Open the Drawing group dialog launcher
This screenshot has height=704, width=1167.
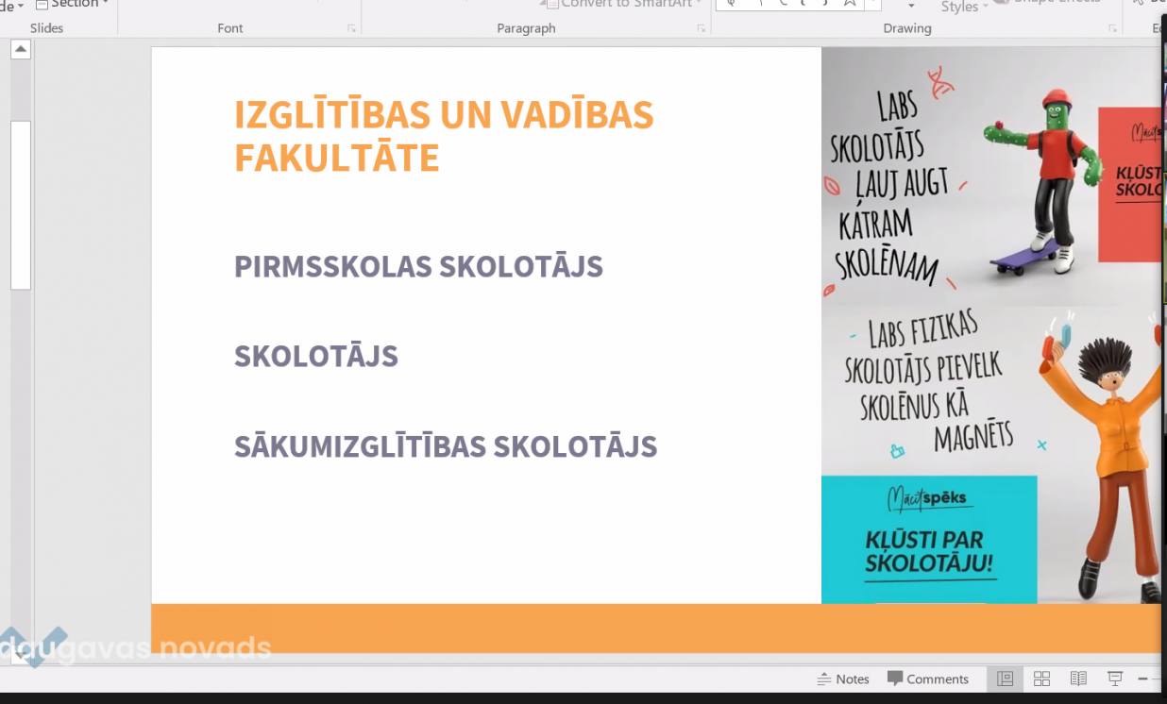pos(1112,29)
